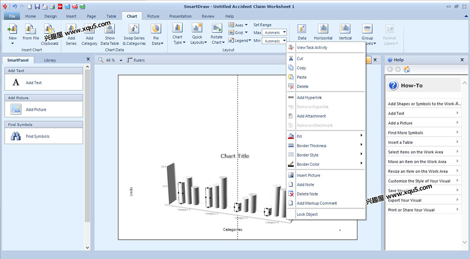Export to Word using the DOC icon
The image size is (470, 259).
pyautogui.click(x=67, y=6)
